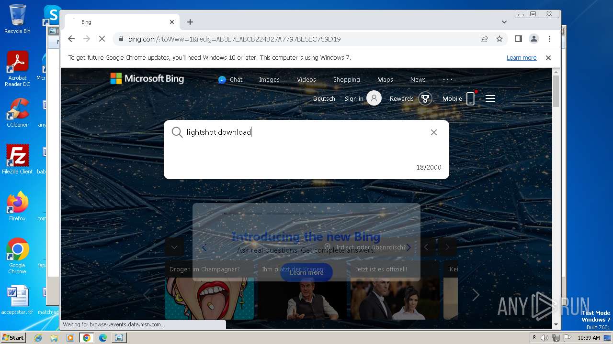Open the Windows Start menu
Screen dimensions: 613x344
click(x=13, y=338)
